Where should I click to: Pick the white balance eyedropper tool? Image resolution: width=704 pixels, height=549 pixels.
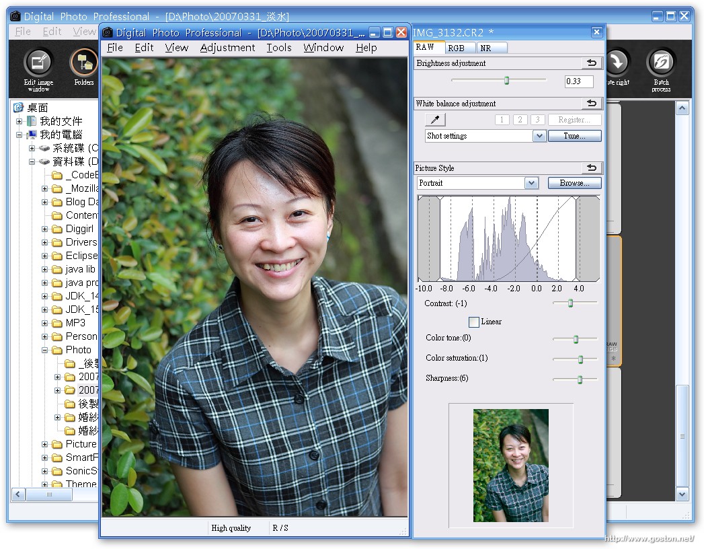tap(435, 120)
